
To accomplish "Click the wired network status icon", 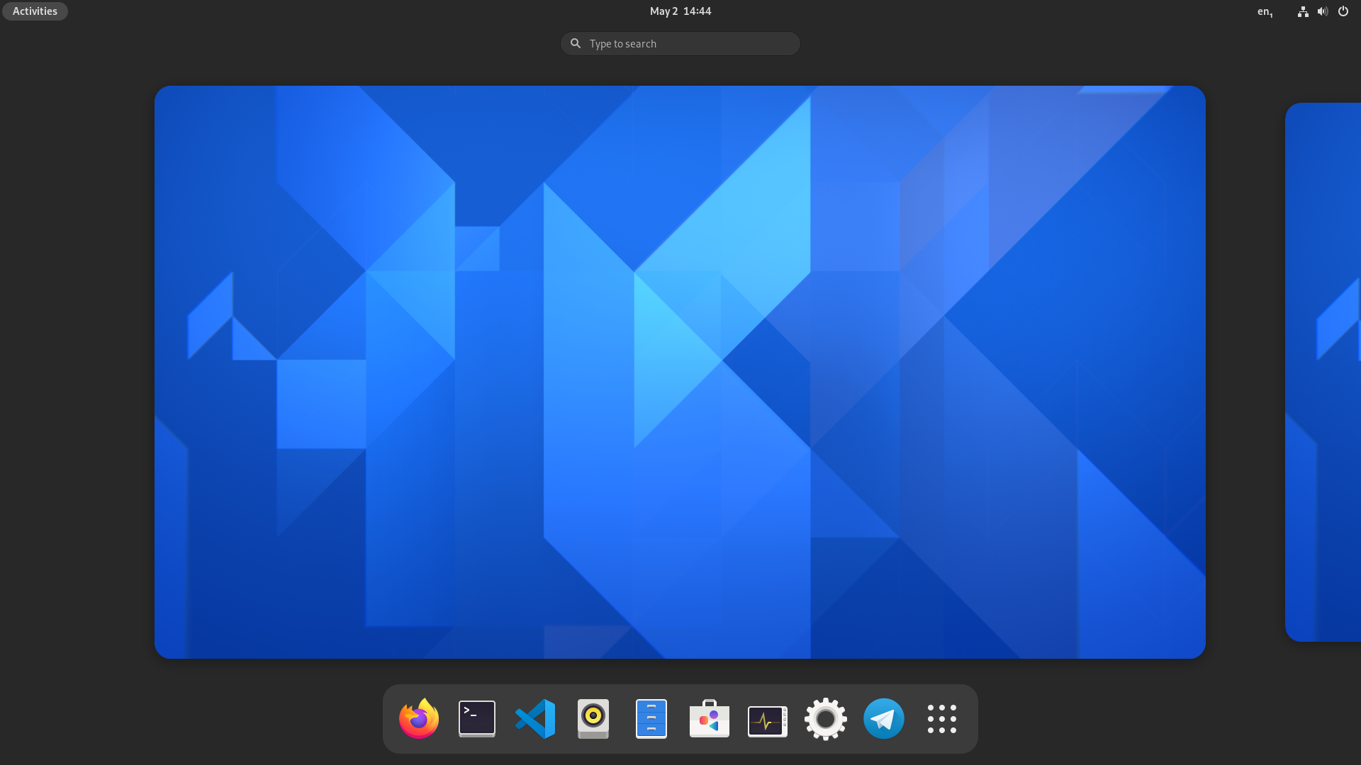I will click(x=1303, y=11).
